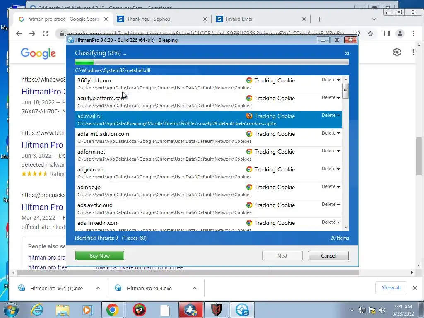Viewport: 424px width, 318px height.
Task: Open Chrome three-dot menu
Action: coord(413,34)
